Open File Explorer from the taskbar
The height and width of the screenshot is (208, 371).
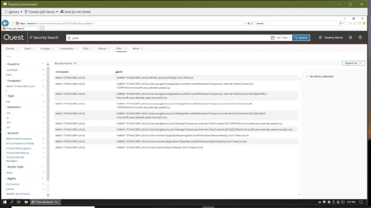pyautogui.click(x=26, y=202)
